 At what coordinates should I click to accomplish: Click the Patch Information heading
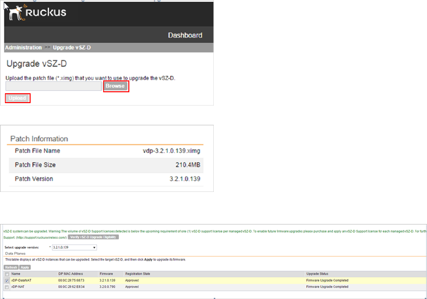(39, 139)
